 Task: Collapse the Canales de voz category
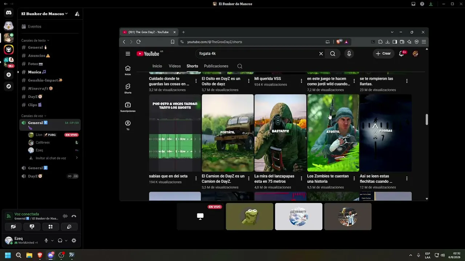click(x=33, y=116)
